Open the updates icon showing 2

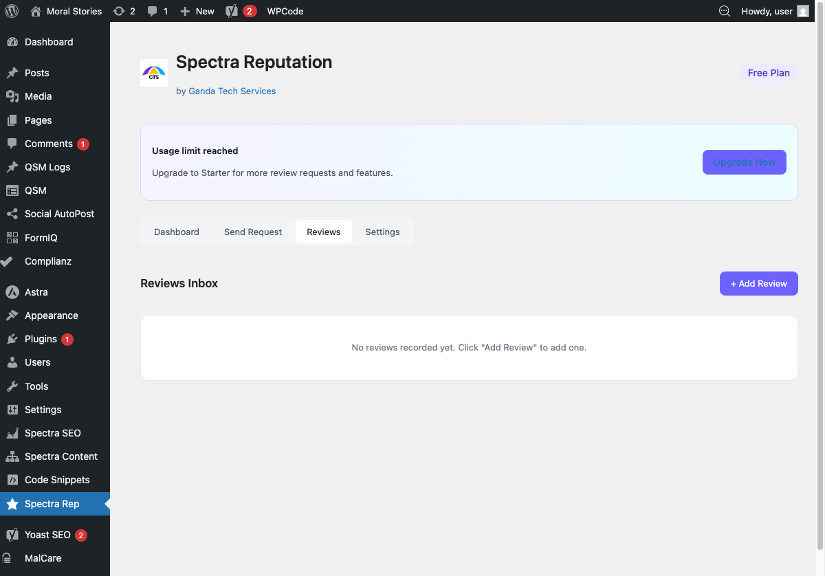119,11
